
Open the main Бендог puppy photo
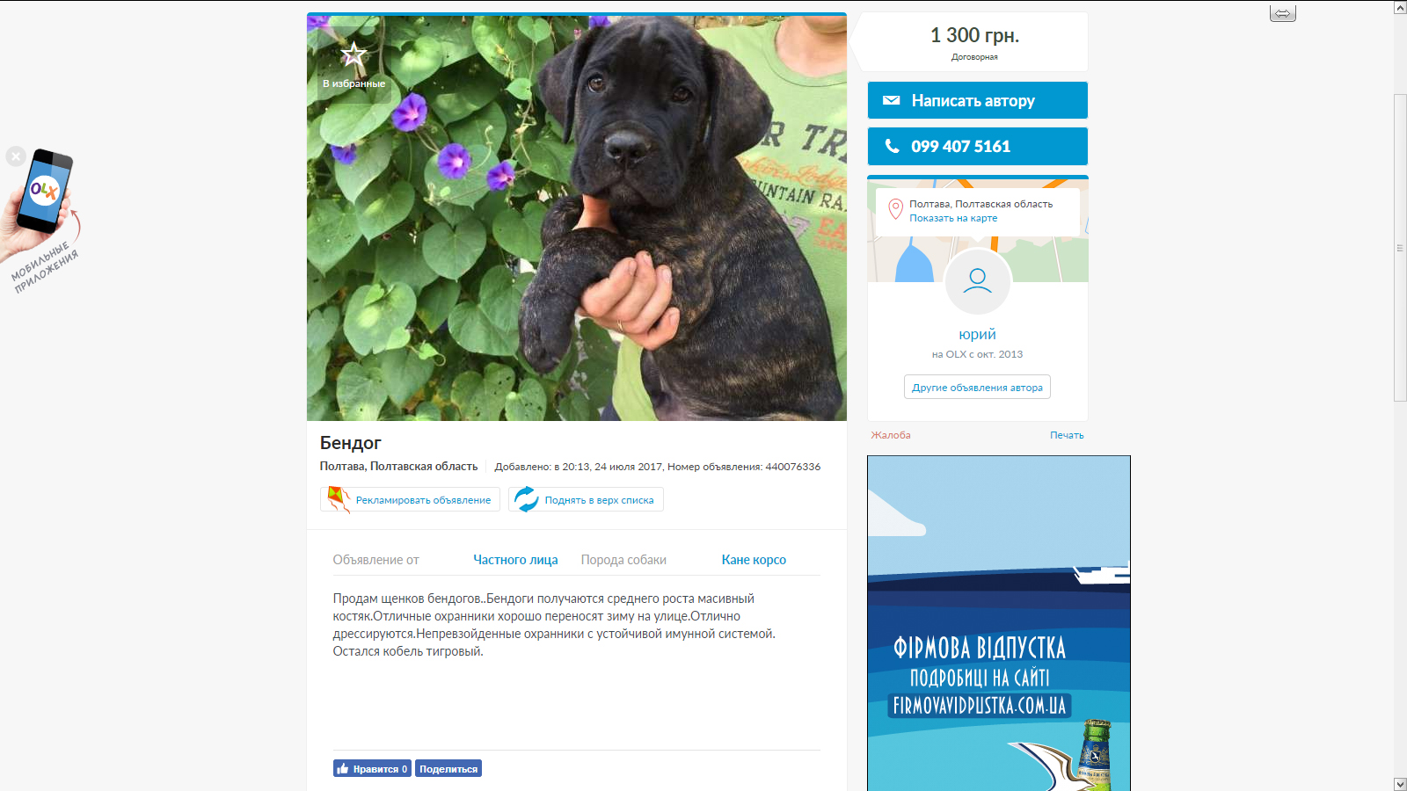coord(577,218)
